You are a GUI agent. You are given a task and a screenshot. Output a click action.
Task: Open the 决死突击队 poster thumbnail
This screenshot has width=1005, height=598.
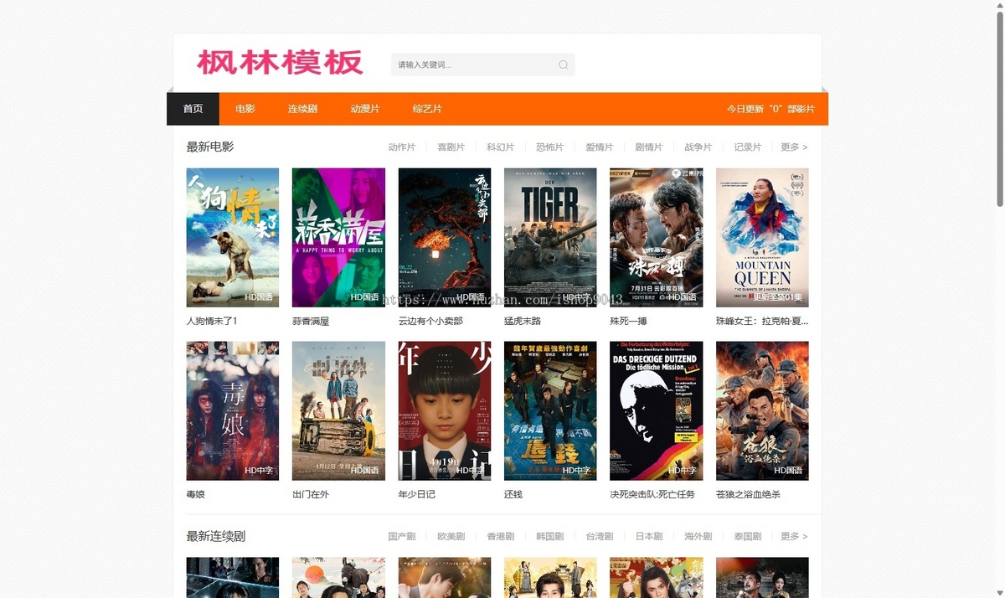pyautogui.click(x=657, y=411)
